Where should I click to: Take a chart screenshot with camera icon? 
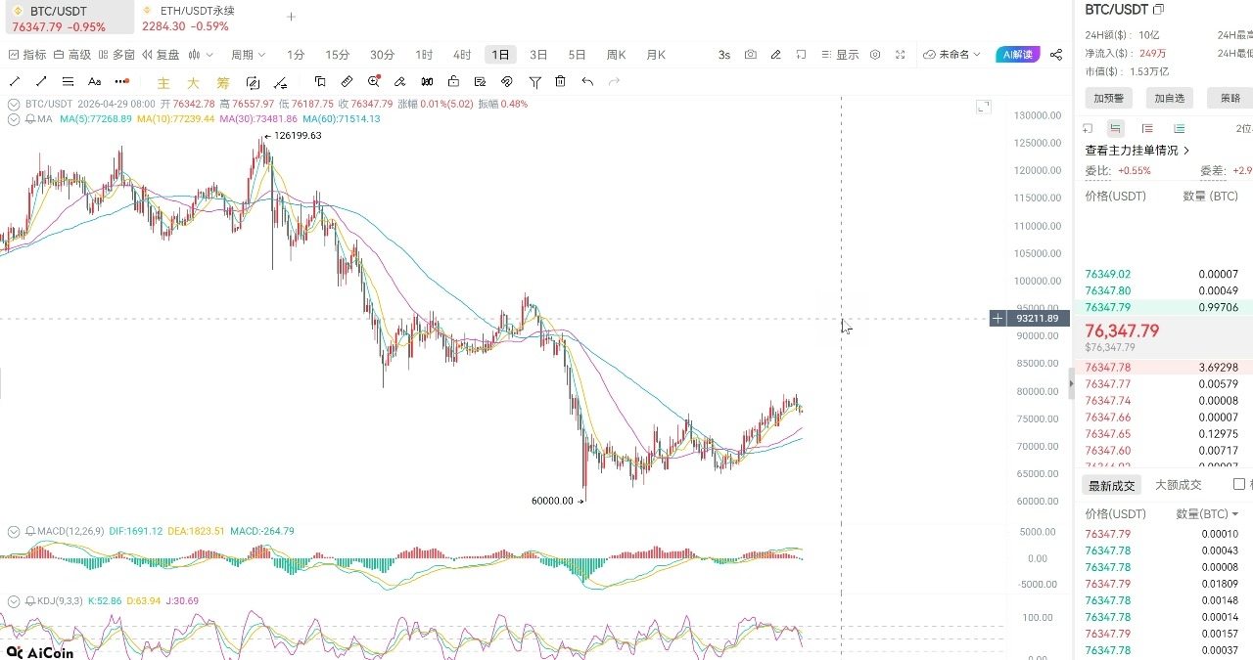(x=751, y=55)
